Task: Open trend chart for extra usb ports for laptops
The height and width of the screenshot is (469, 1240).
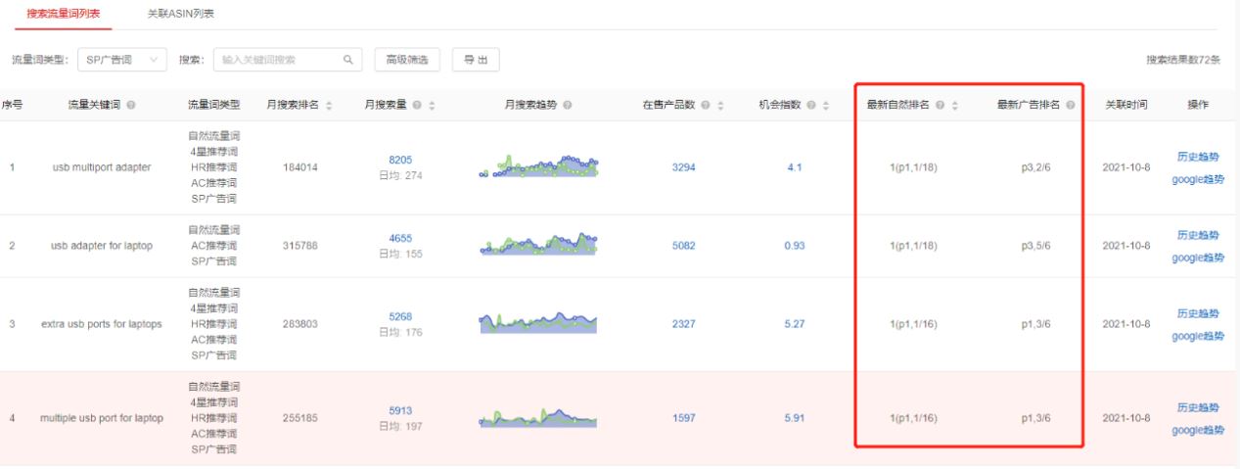Action: 538,323
